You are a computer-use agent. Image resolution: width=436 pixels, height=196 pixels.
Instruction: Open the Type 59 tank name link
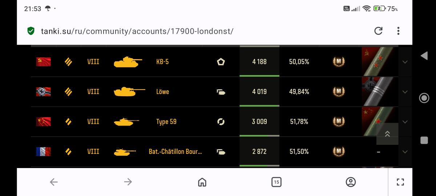tap(166, 122)
